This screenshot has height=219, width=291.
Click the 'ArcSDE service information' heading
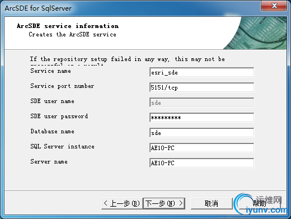point(68,26)
